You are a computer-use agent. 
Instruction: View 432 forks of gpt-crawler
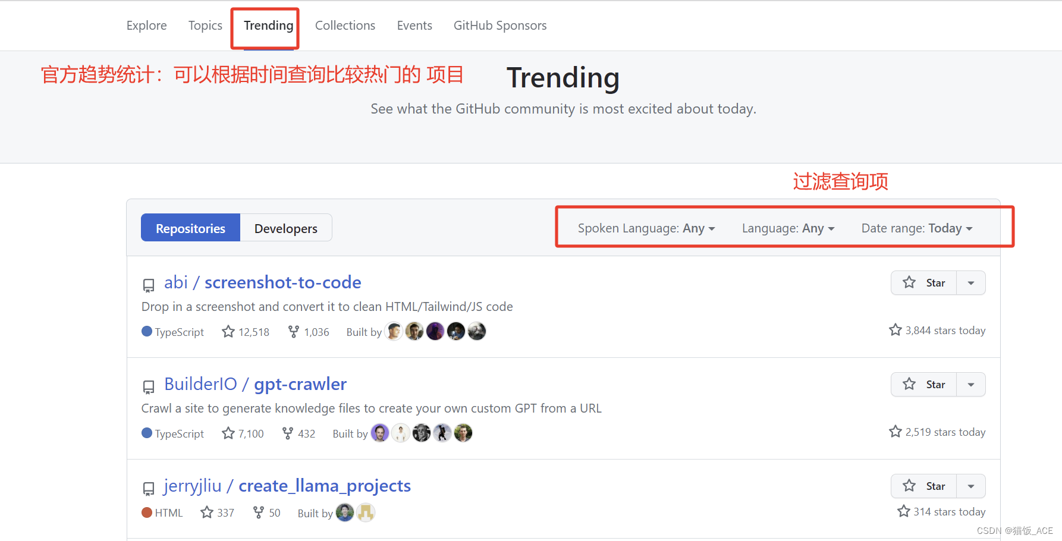click(x=299, y=433)
